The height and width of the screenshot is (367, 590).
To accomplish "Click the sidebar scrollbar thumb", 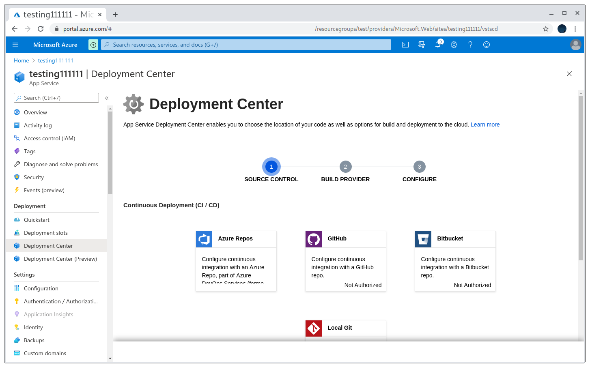I will point(110,152).
